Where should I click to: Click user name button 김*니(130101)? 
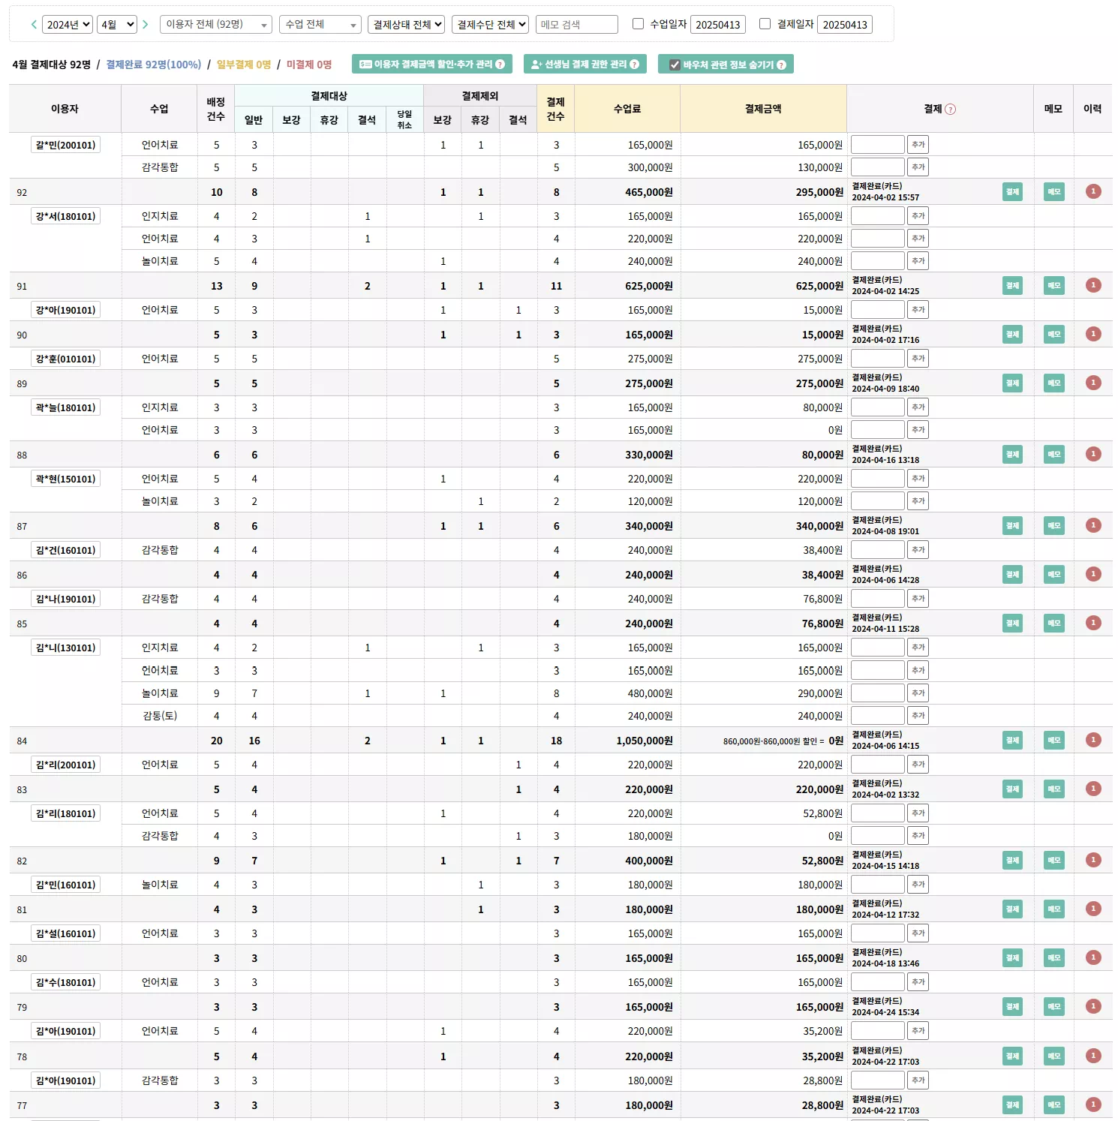point(66,648)
